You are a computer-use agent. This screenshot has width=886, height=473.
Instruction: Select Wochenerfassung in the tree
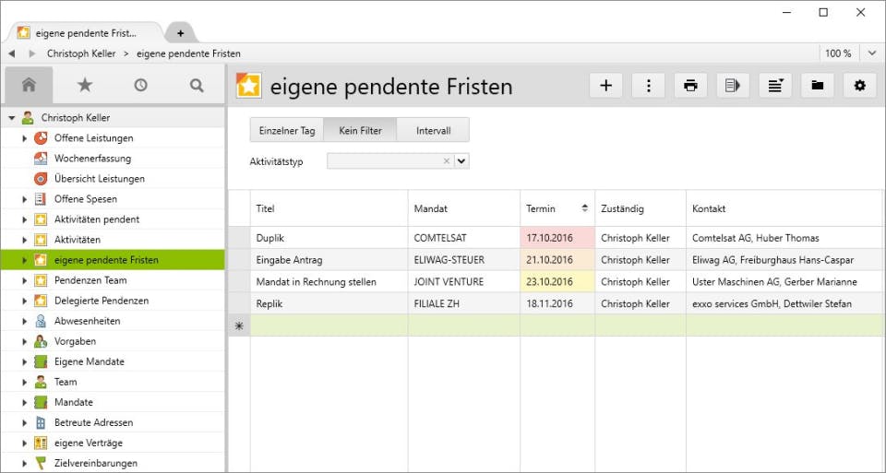113,158
